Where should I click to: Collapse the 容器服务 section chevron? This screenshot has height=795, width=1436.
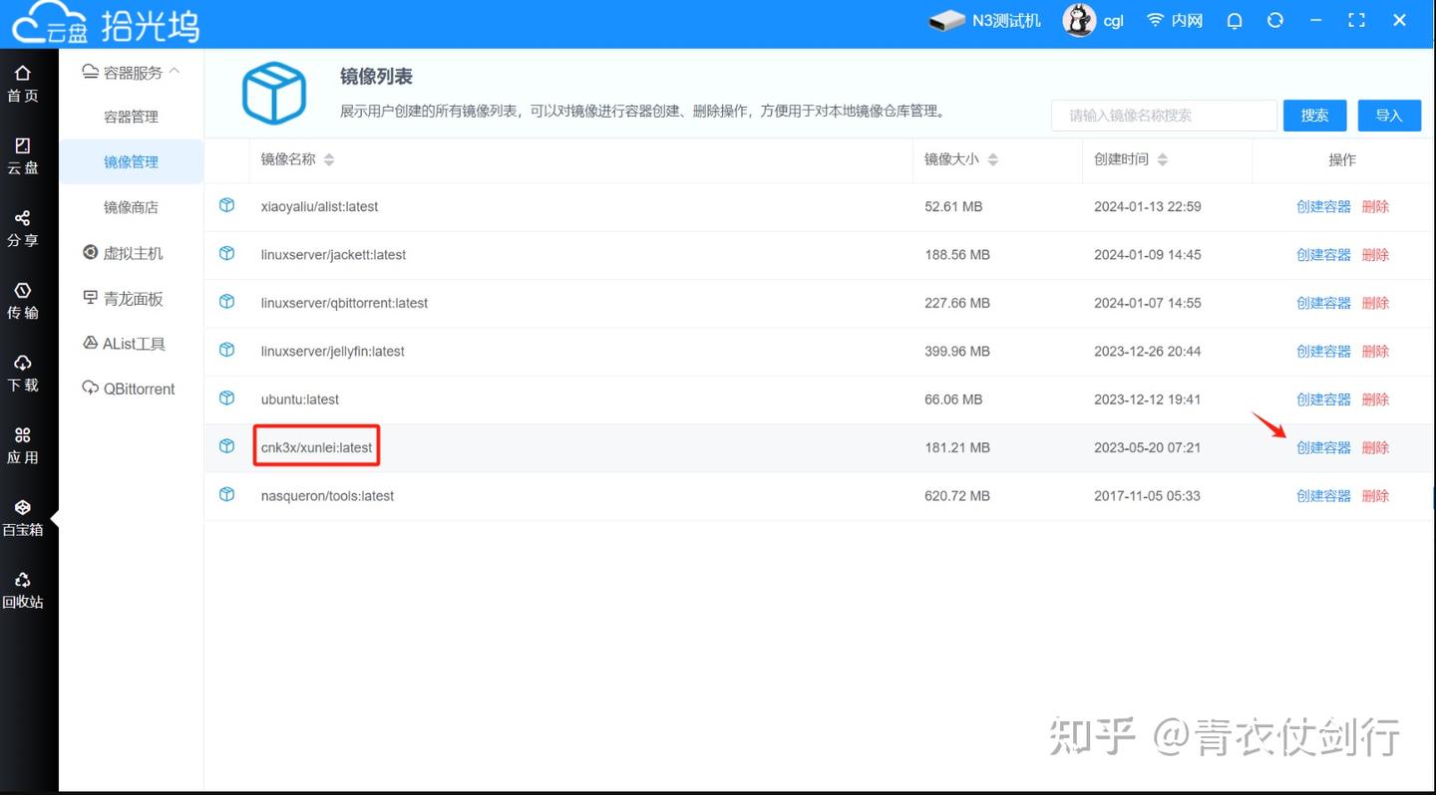(177, 71)
